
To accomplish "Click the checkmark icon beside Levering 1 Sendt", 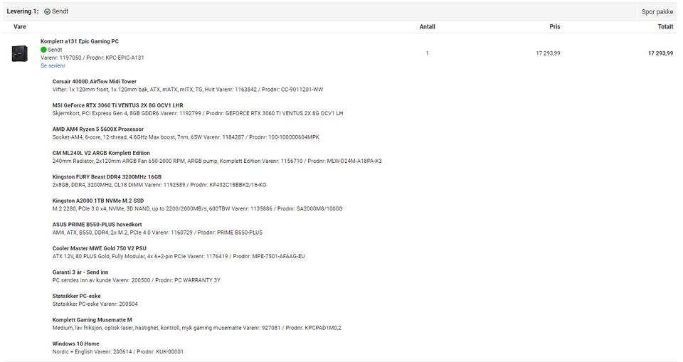I will [x=47, y=12].
